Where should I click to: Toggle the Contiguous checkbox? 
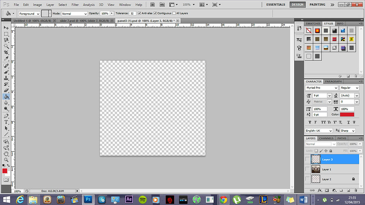(x=155, y=13)
